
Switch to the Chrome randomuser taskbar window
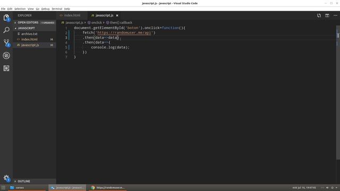108,187
